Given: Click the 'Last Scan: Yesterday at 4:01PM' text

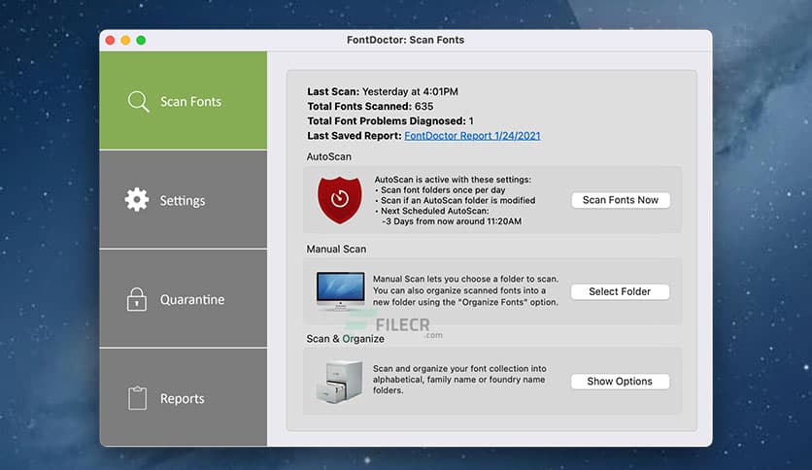Looking at the screenshot, I should click(383, 91).
